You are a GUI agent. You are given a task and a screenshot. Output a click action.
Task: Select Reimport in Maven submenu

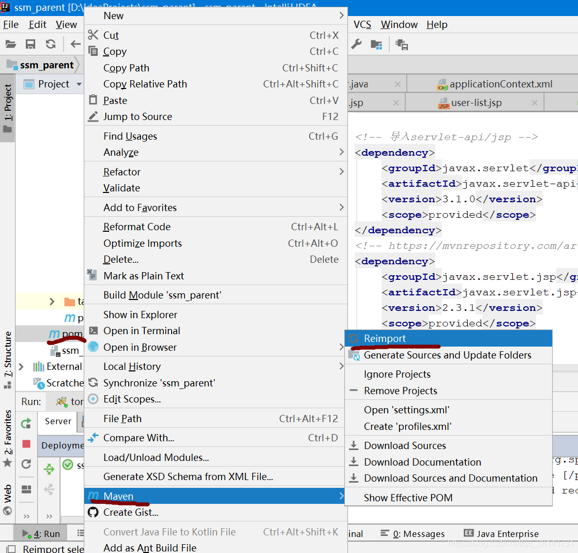[448, 338]
